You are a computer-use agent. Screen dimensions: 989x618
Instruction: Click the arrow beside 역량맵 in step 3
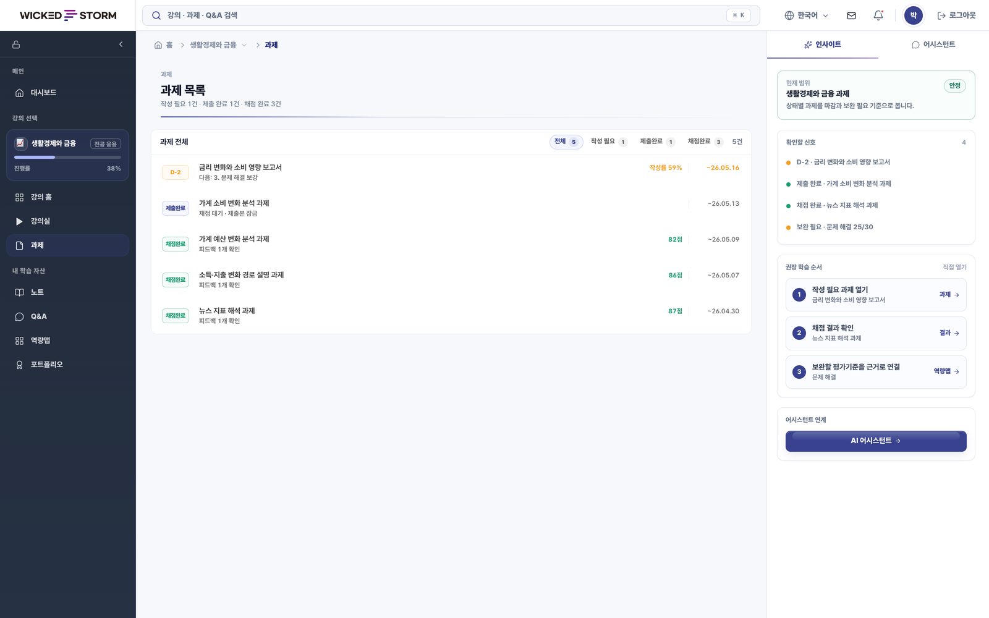pyautogui.click(x=957, y=371)
